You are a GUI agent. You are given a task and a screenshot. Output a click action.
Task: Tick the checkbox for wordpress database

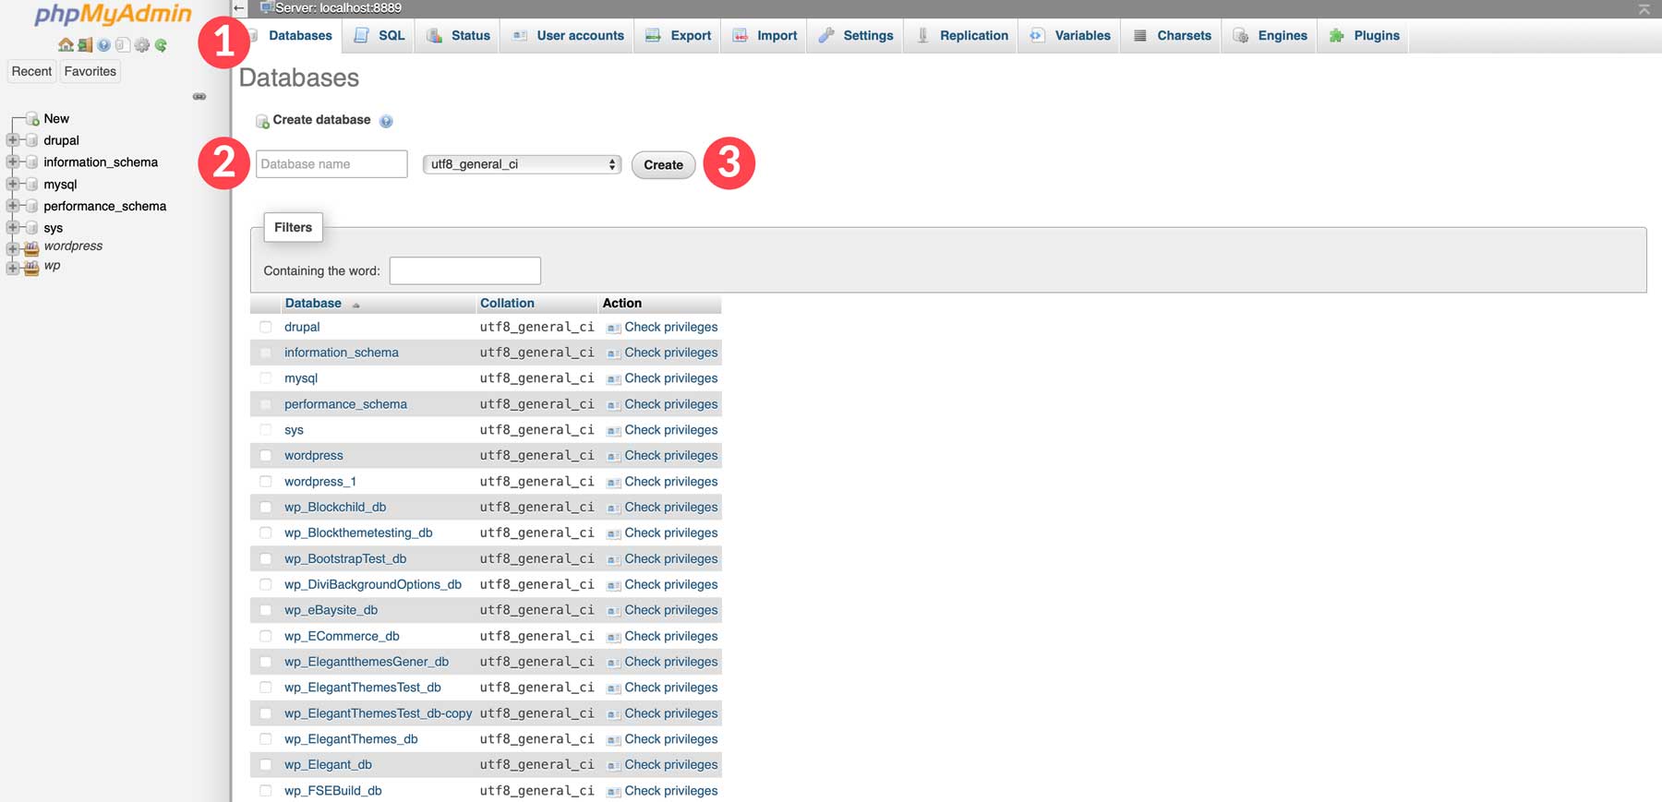tap(266, 455)
